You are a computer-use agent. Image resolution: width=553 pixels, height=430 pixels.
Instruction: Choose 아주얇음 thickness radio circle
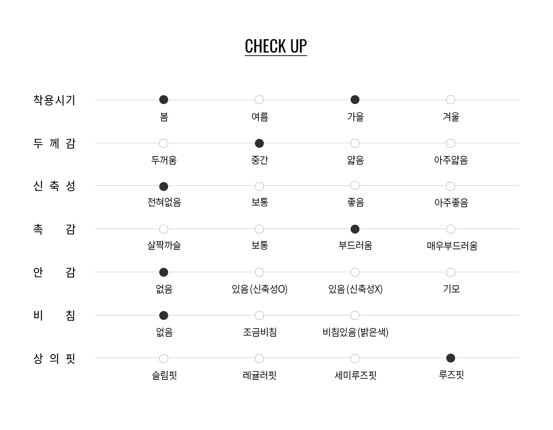[x=451, y=143]
